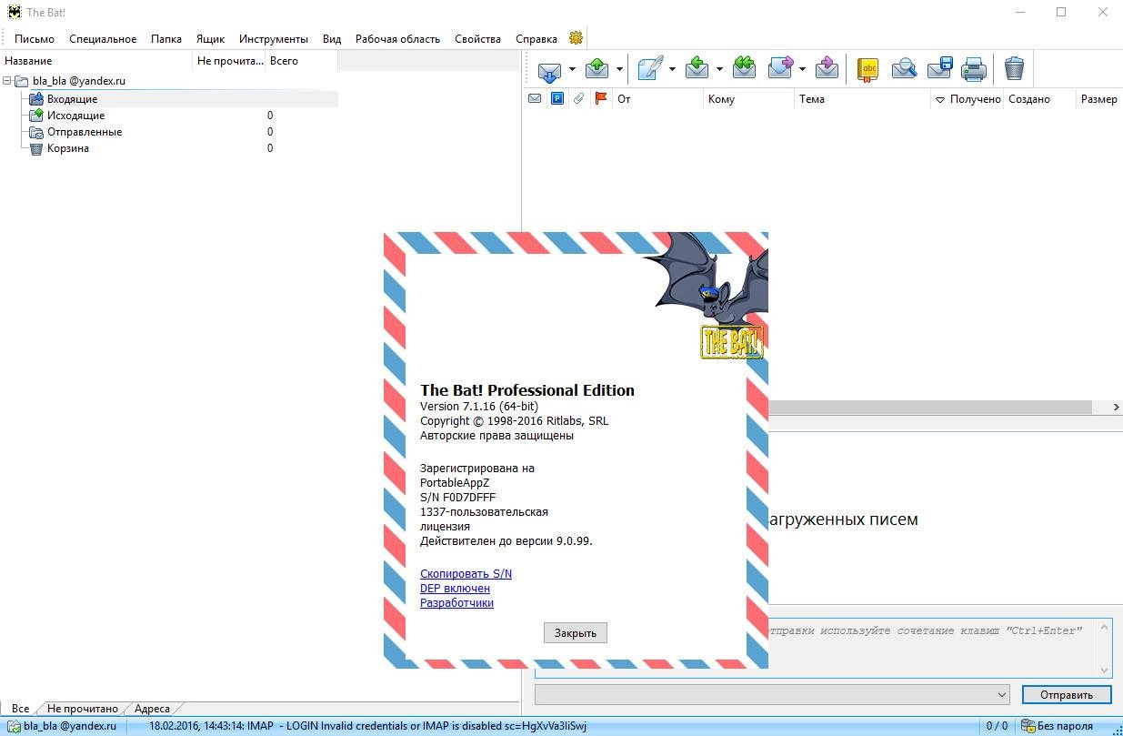Screen dimensions: 1123x736
Task: Click the Delete message trash icon
Action: [1014, 69]
